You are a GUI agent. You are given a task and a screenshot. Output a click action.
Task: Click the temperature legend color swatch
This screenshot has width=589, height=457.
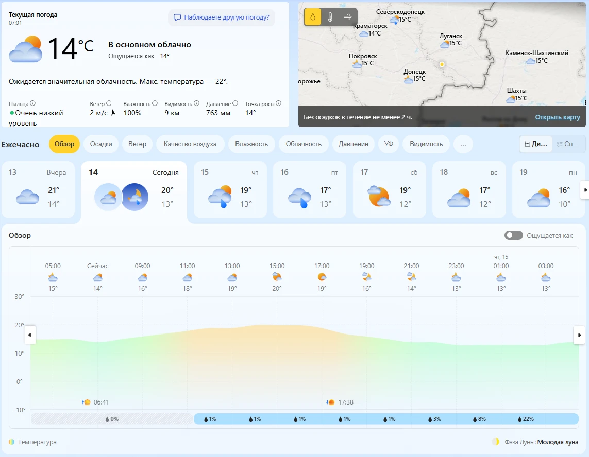click(12, 442)
